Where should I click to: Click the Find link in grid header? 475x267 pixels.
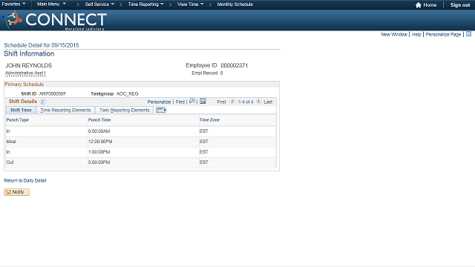pyautogui.click(x=180, y=102)
